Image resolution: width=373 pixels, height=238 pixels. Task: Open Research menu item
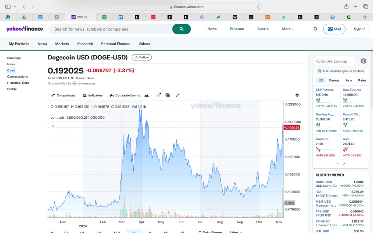pos(85,44)
